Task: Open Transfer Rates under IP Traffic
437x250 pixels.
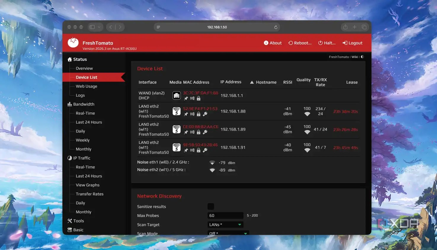Action: [89, 194]
